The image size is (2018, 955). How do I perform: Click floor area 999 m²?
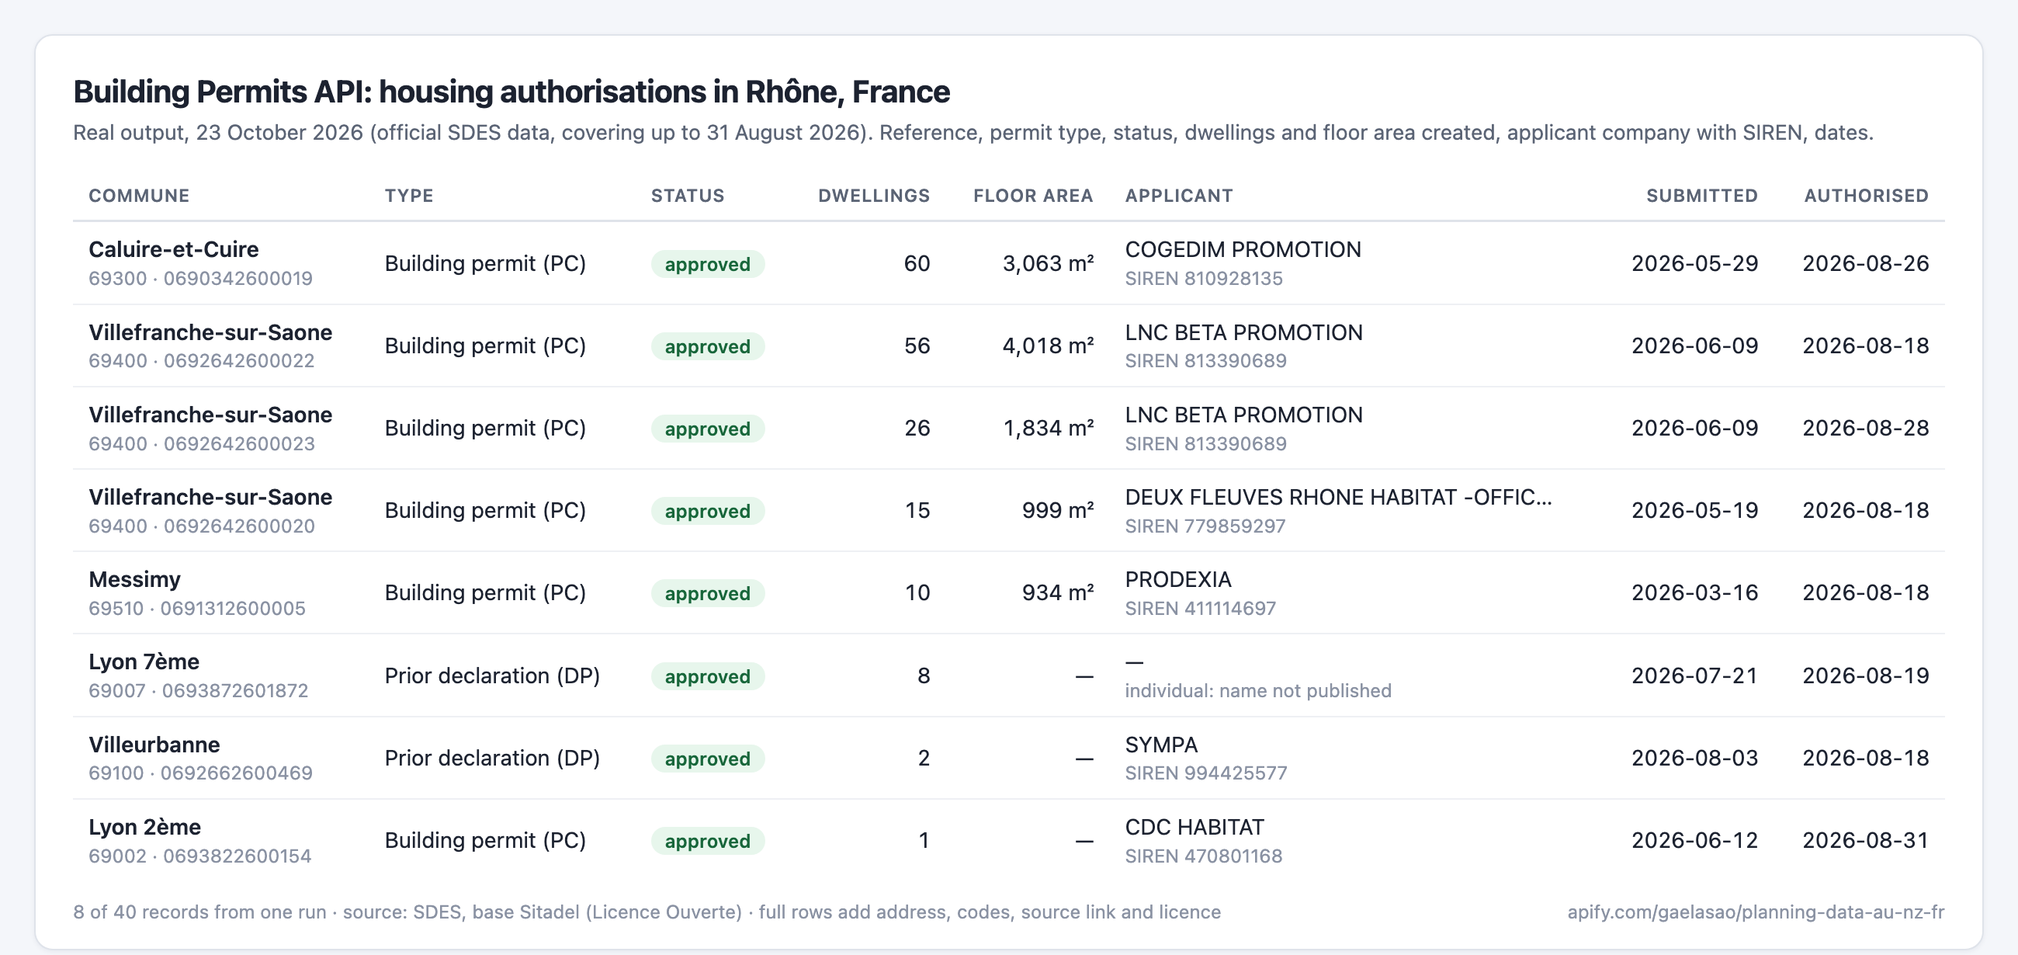point(1058,510)
